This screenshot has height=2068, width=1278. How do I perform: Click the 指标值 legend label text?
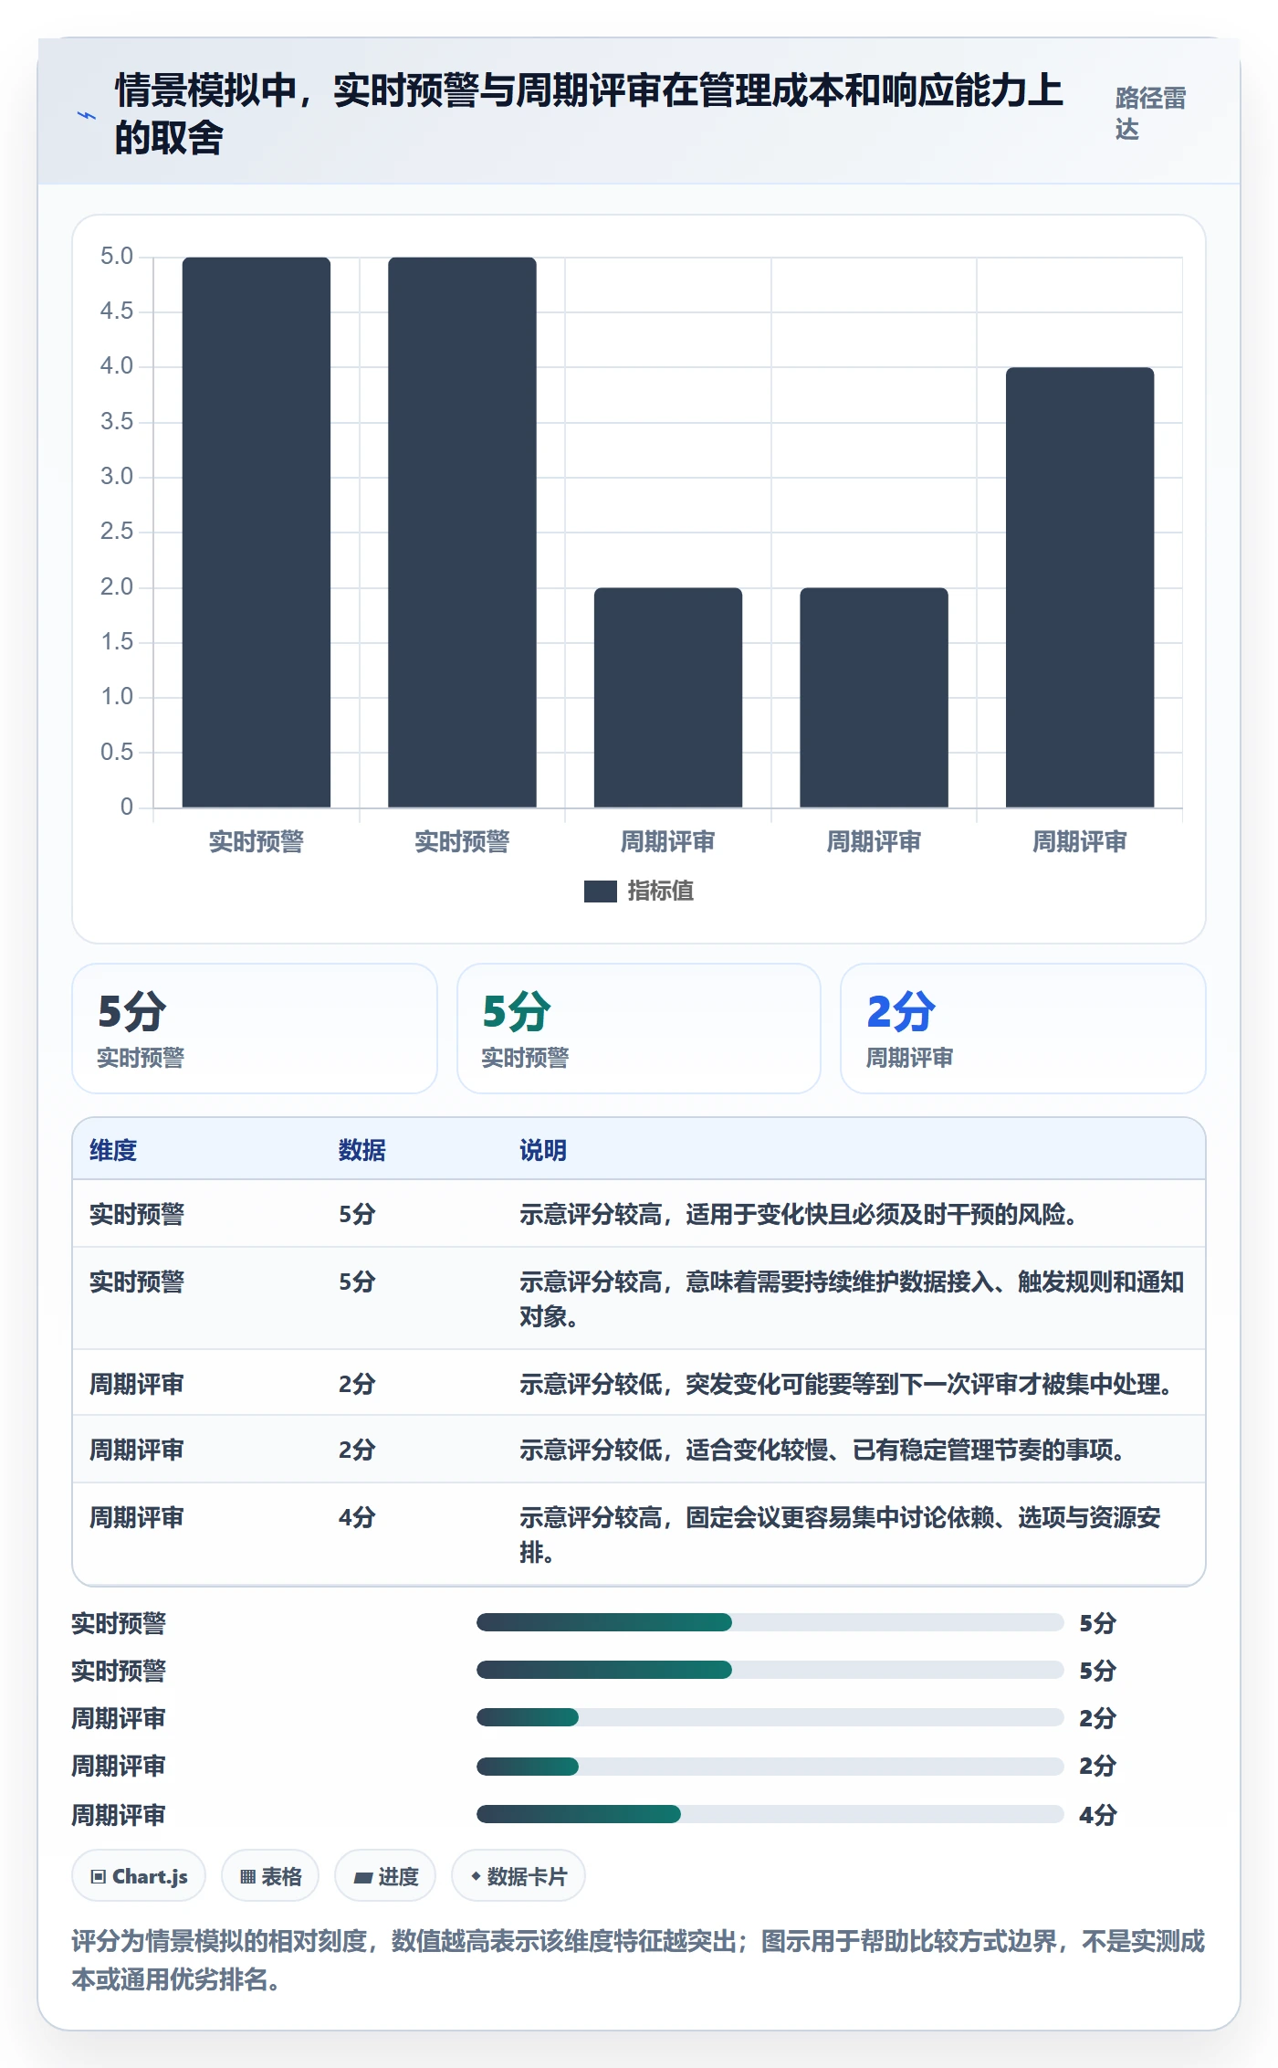pos(661,892)
